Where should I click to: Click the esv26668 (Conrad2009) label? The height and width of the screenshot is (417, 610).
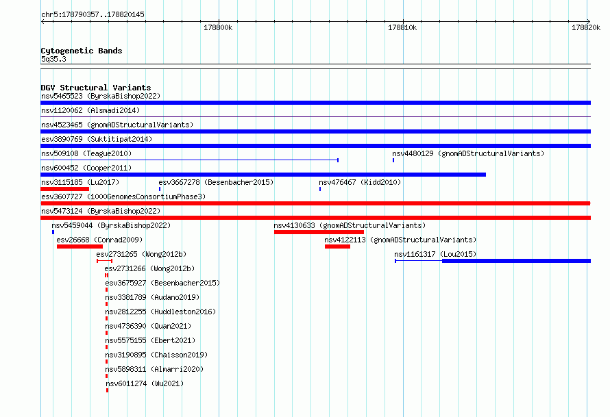point(99,240)
